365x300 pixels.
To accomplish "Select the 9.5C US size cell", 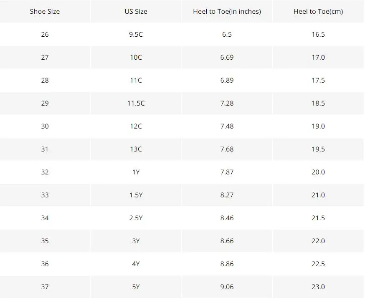I will click(136, 34).
